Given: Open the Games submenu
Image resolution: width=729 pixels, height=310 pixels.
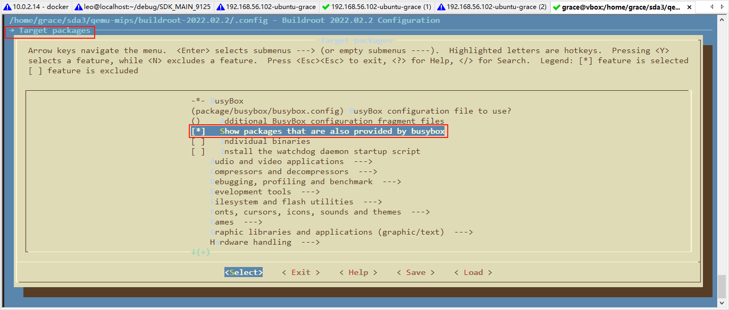Looking at the screenshot, I should pos(236,222).
